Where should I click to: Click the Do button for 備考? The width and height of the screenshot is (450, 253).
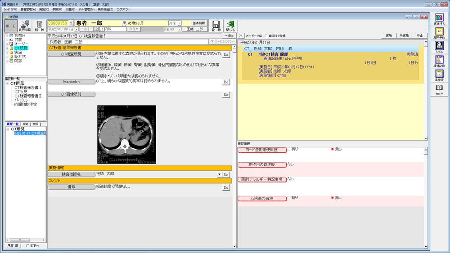(x=226, y=187)
